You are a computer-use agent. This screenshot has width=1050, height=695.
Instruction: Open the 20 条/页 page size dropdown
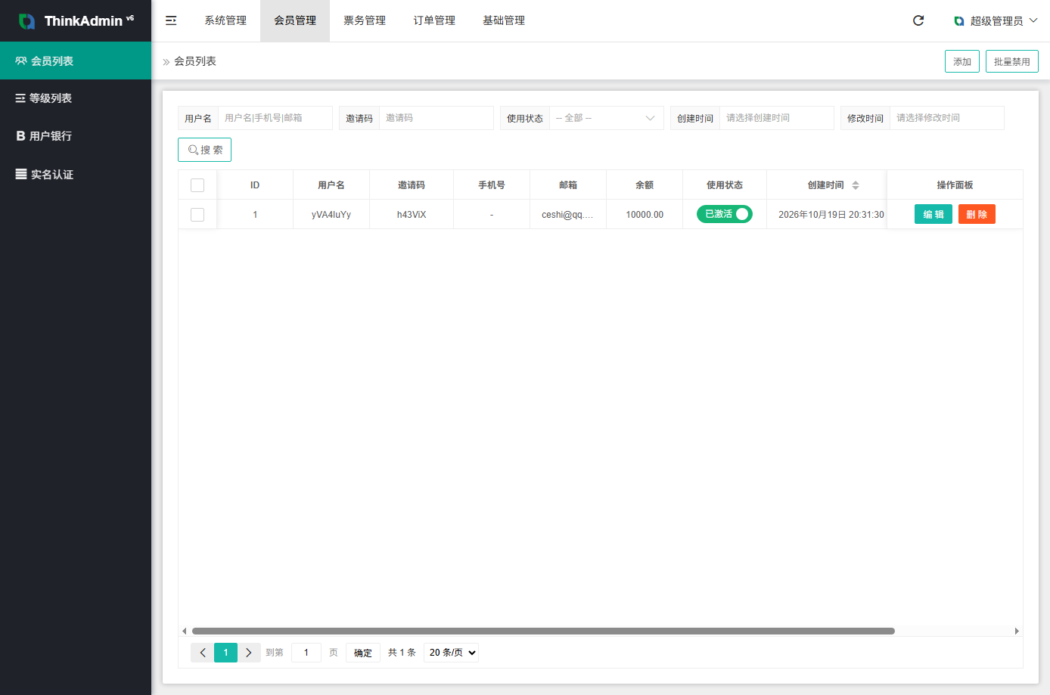452,653
